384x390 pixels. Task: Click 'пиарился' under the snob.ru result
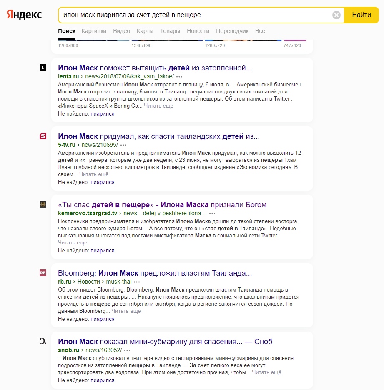pyautogui.click(x=103, y=380)
